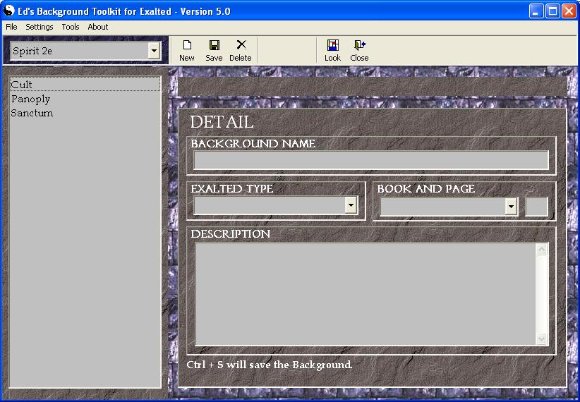Delete the background with X icon
The height and width of the screenshot is (402, 580).
241,50
